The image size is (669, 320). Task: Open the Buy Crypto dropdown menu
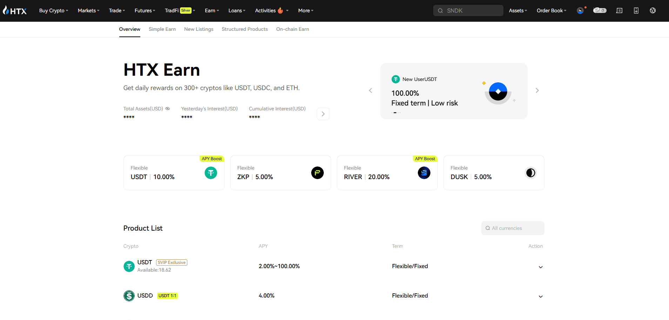54,11
